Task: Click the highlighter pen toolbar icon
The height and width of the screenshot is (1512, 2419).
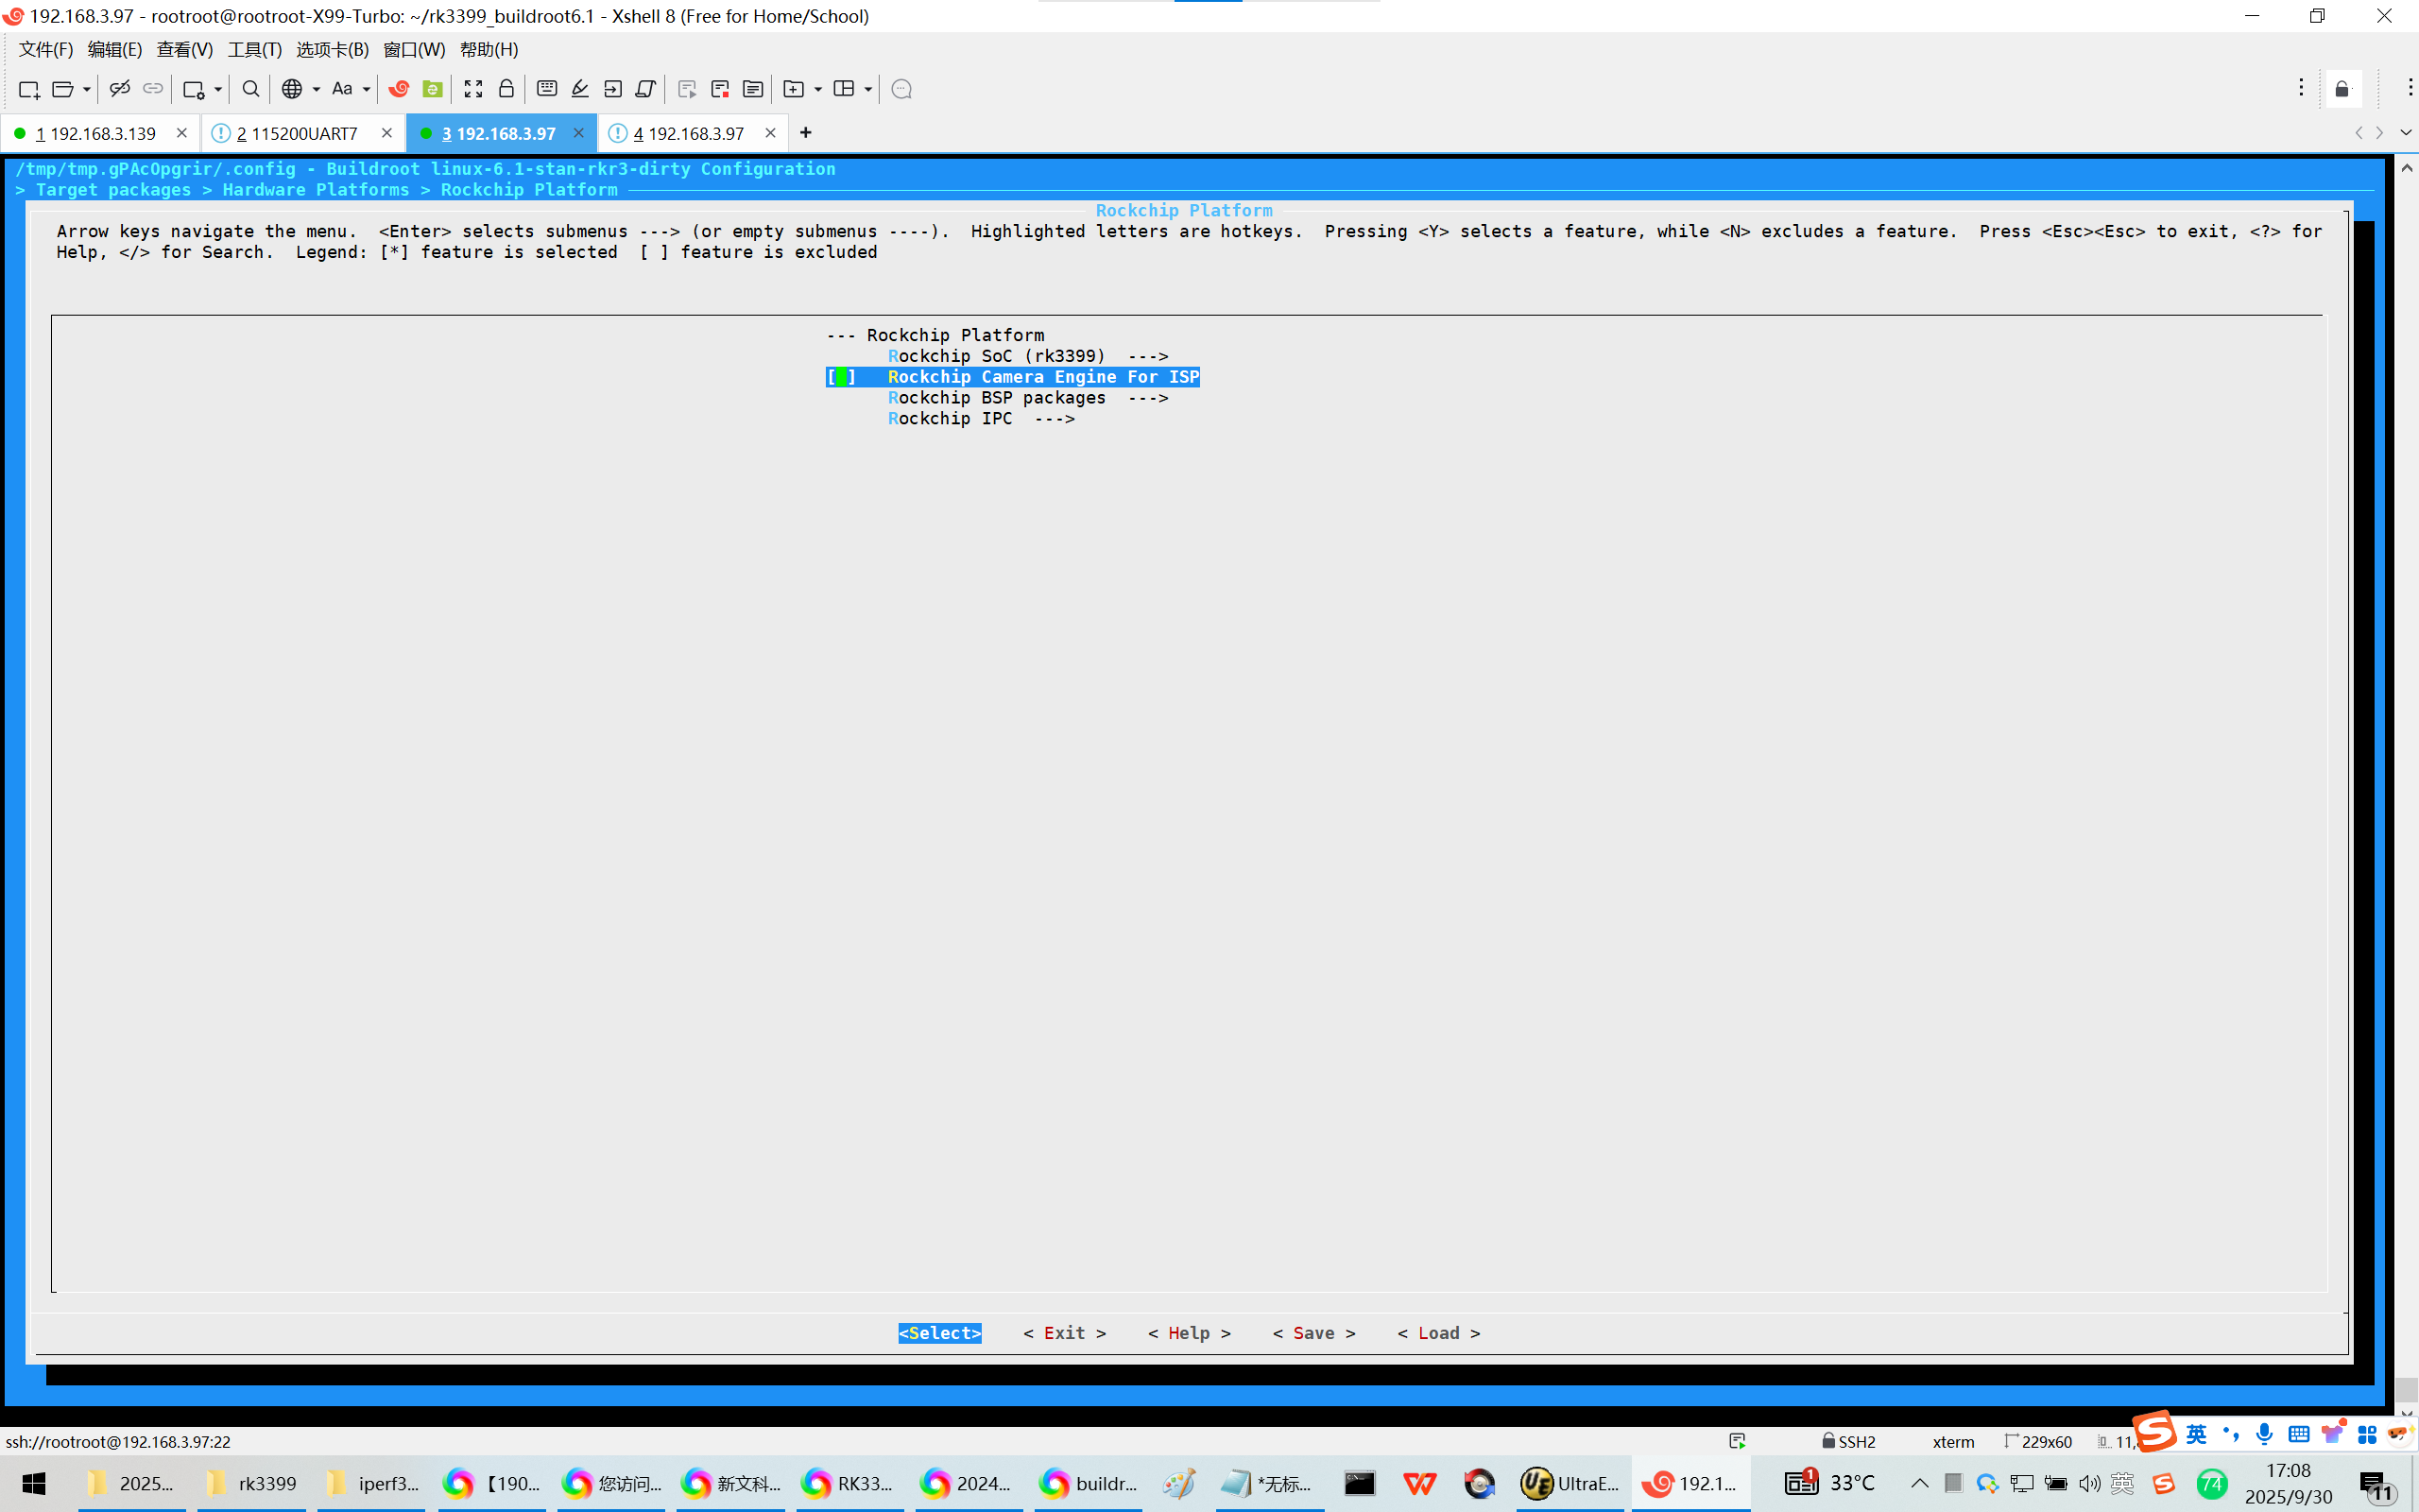Action: tap(580, 89)
